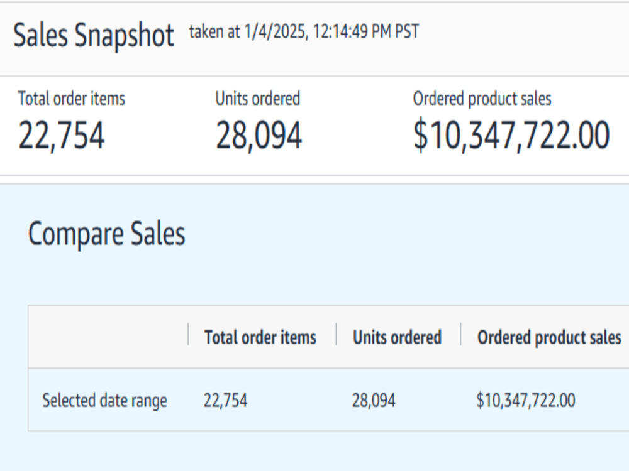Sort by Units ordered column header
This screenshot has width=629, height=471.
[397, 337]
